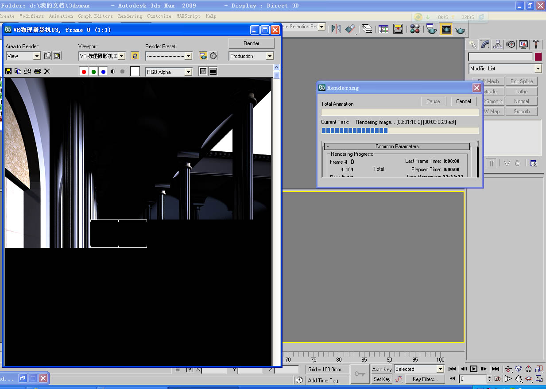Open the Rendering menu
This screenshot has width=546, height=389.
coord(130,16)
